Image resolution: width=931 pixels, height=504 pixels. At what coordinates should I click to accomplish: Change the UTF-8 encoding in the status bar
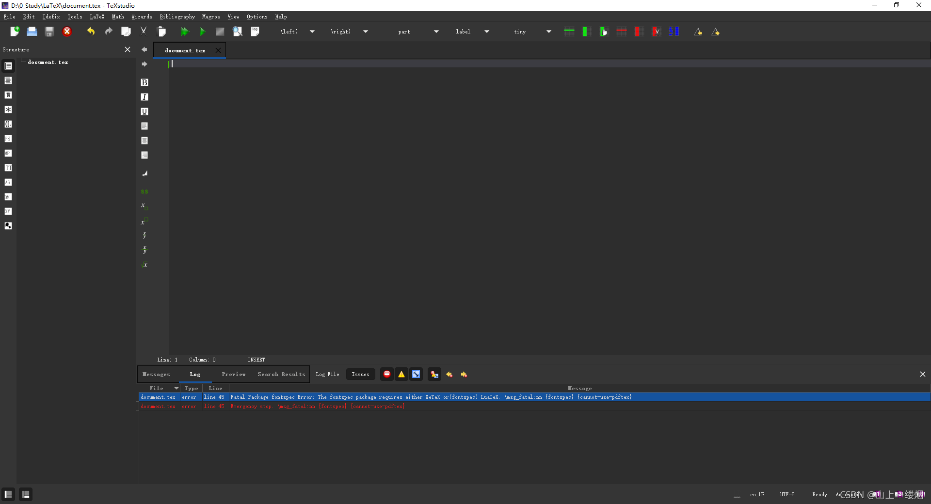pos(787,494)
